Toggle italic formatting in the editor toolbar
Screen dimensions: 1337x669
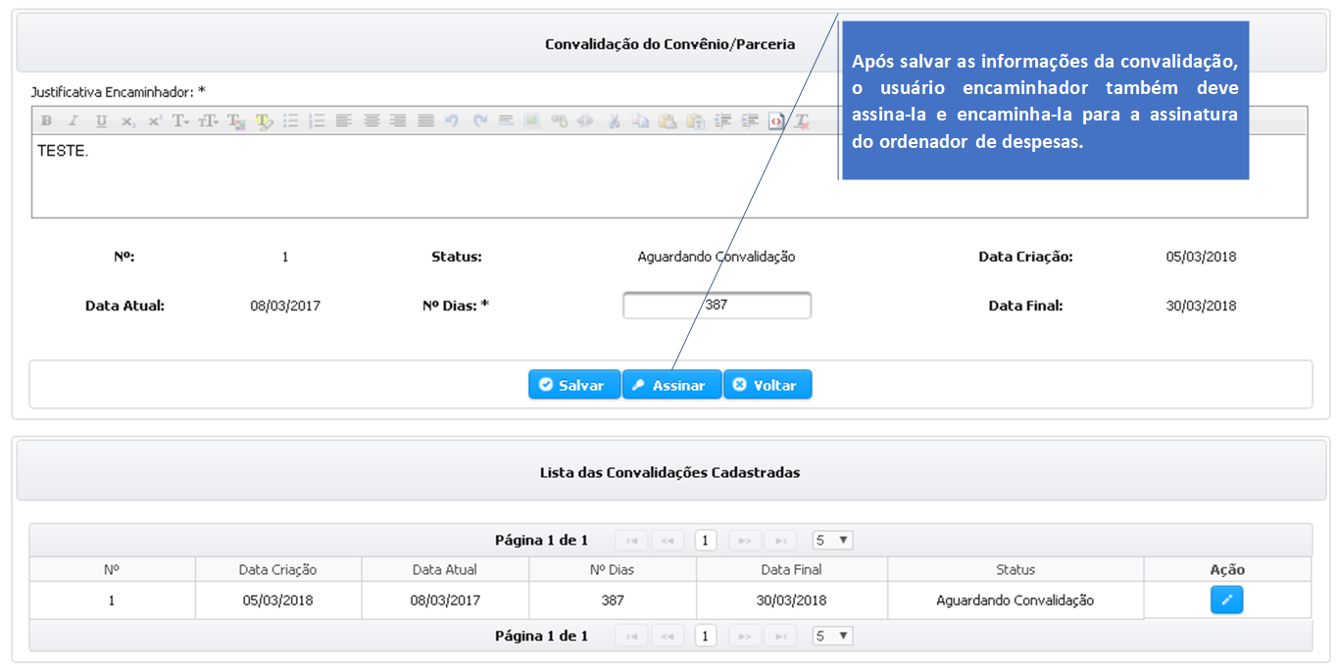(73, 121)
